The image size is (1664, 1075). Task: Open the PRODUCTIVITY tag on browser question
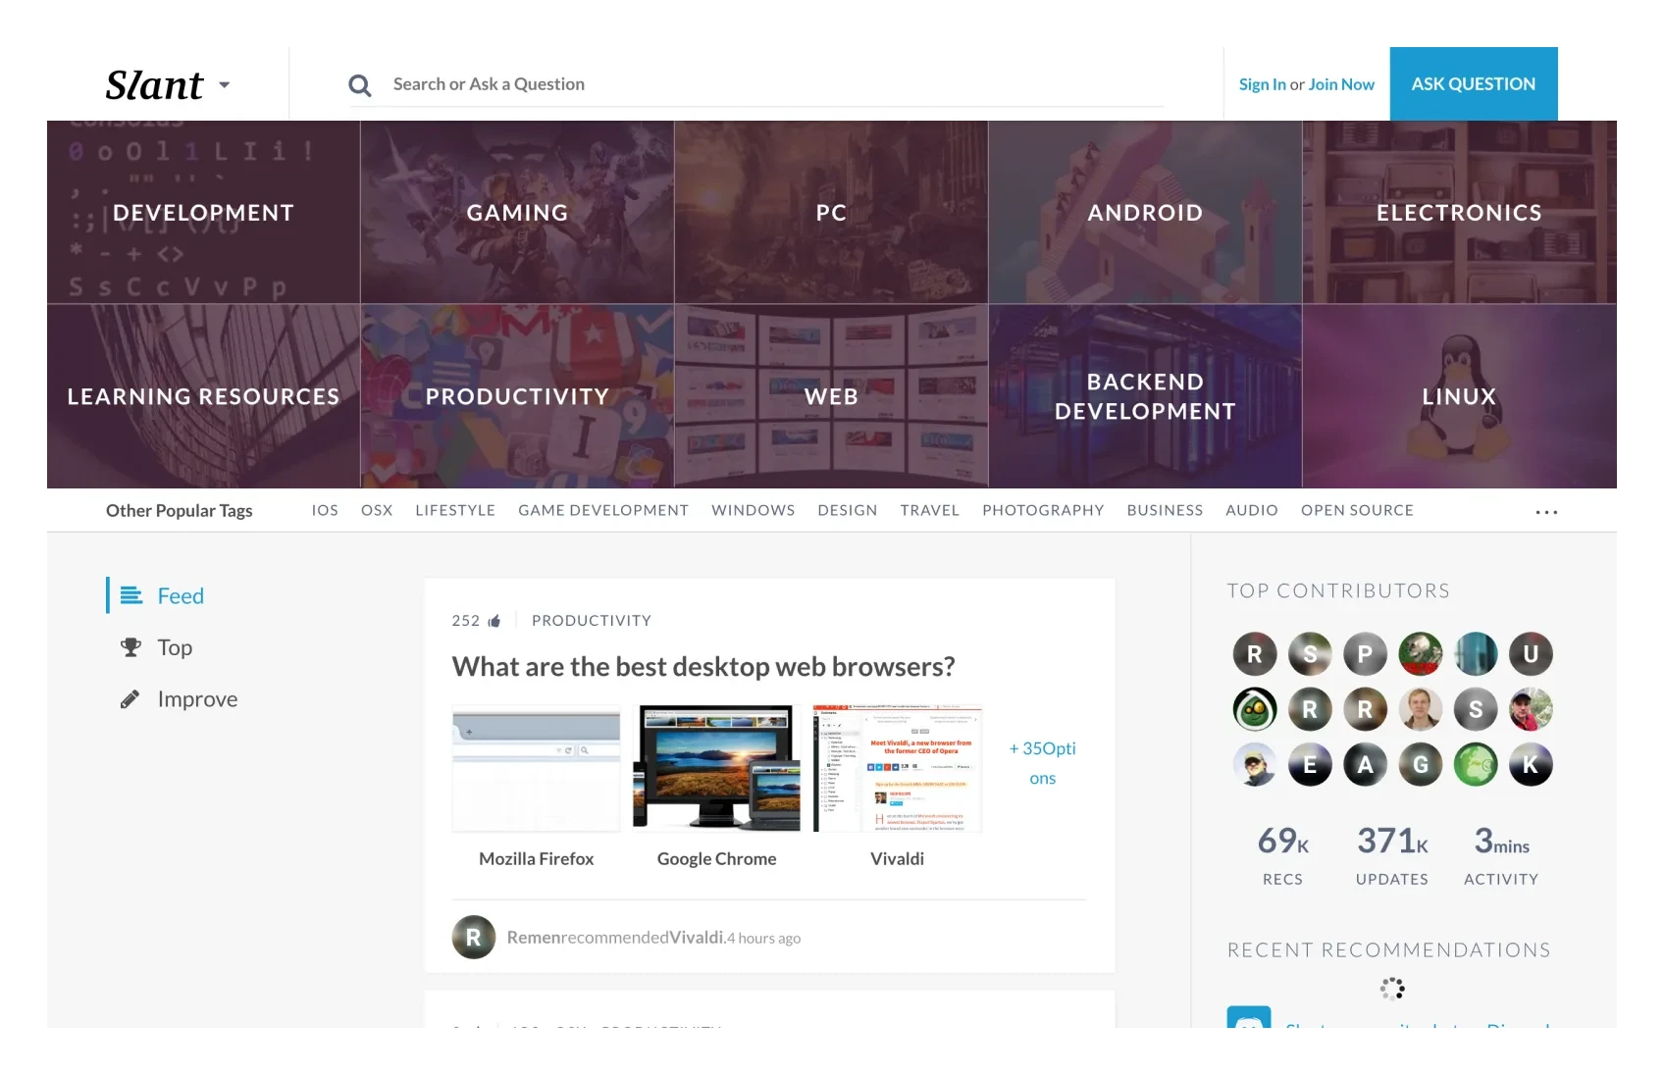(592, 620)
